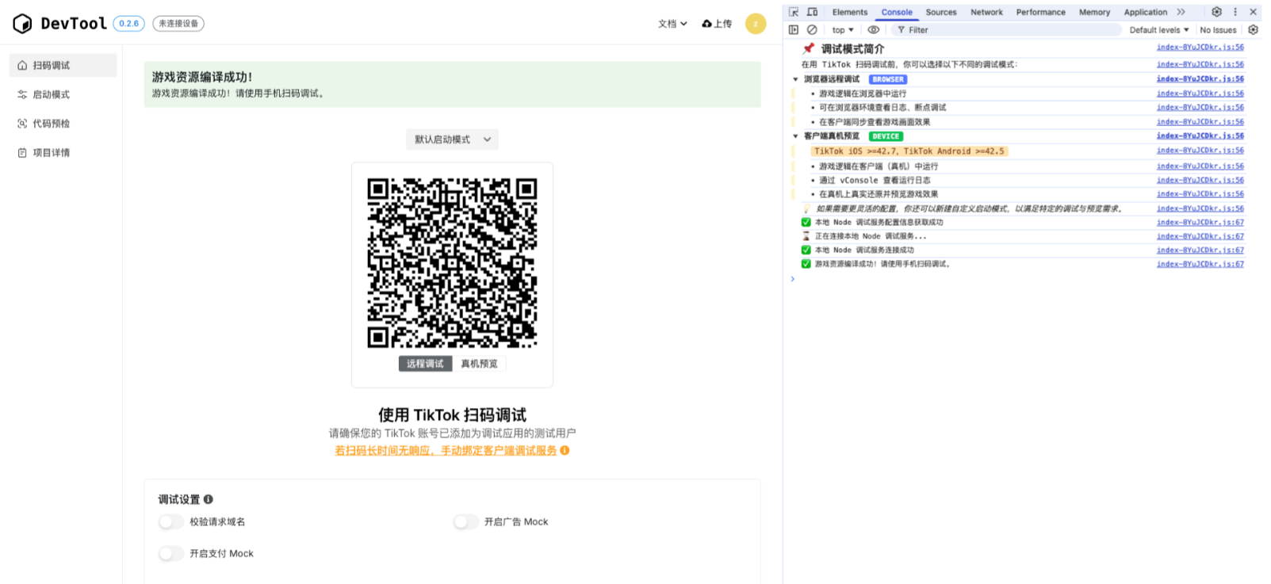Screen dimensions: 1271x584
Task: Click the inspect element picker icon
Action: 794,12
